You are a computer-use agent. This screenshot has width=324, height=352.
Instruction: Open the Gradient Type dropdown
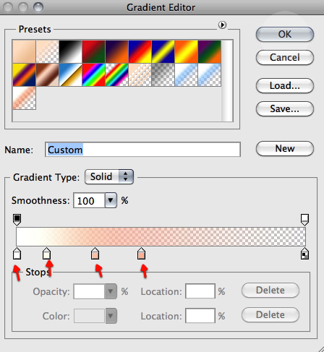click(x=109, y=176)
